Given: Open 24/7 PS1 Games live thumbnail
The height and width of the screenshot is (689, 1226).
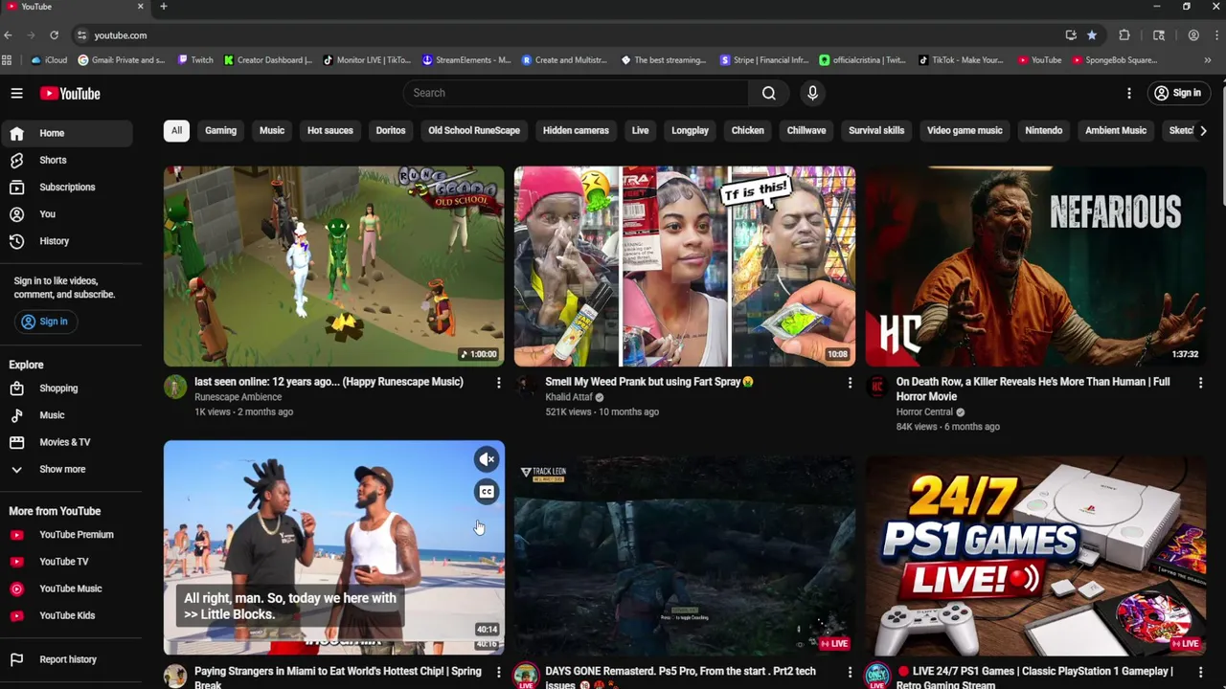Looking at the screenshot, I should (x=1035, y=555).
